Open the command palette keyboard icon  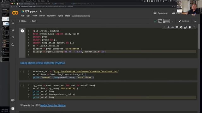13,100
